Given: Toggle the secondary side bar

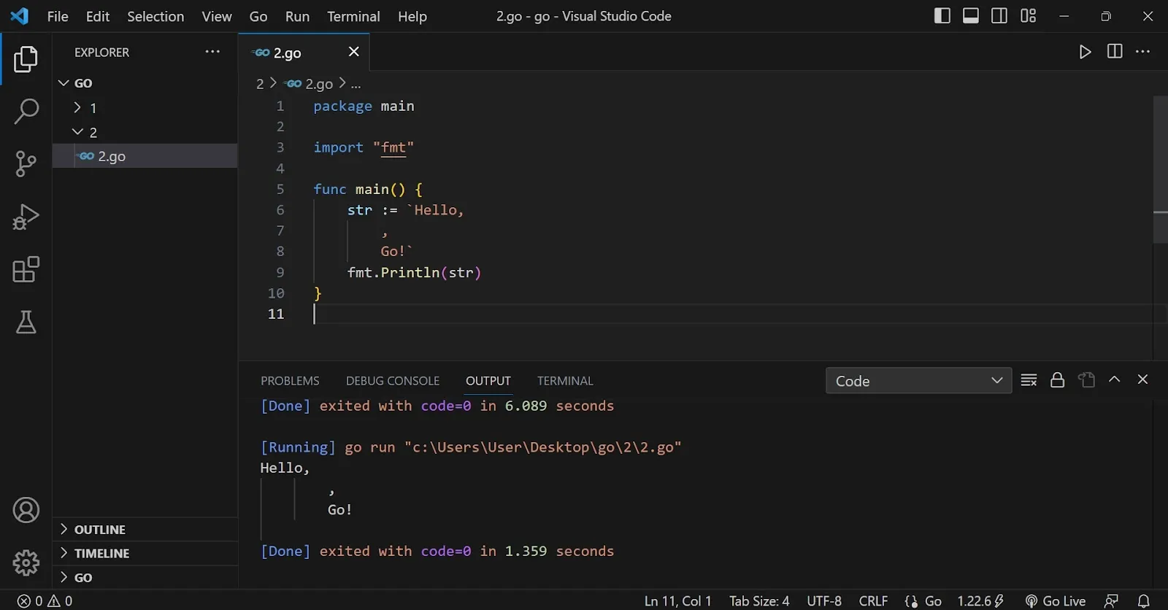Looking at the screenshot, I should pos(999,16).
